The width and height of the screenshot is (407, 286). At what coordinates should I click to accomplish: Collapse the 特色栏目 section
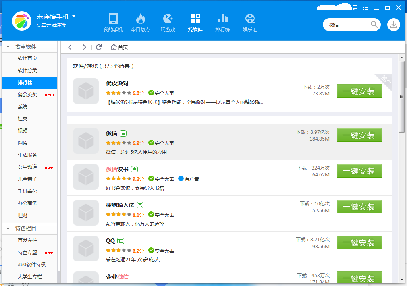click(8, 229)
